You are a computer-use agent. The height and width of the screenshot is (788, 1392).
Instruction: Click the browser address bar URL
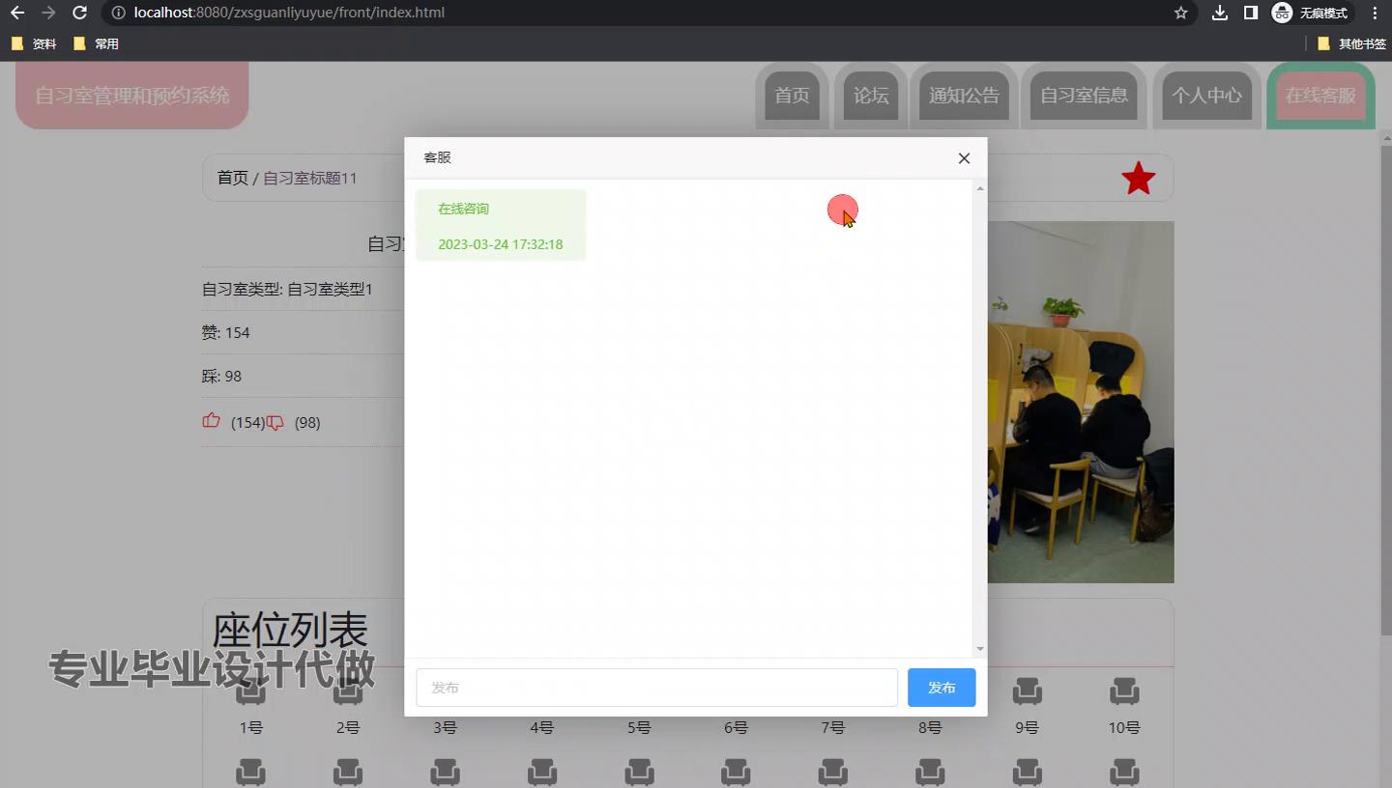point(289,13)
